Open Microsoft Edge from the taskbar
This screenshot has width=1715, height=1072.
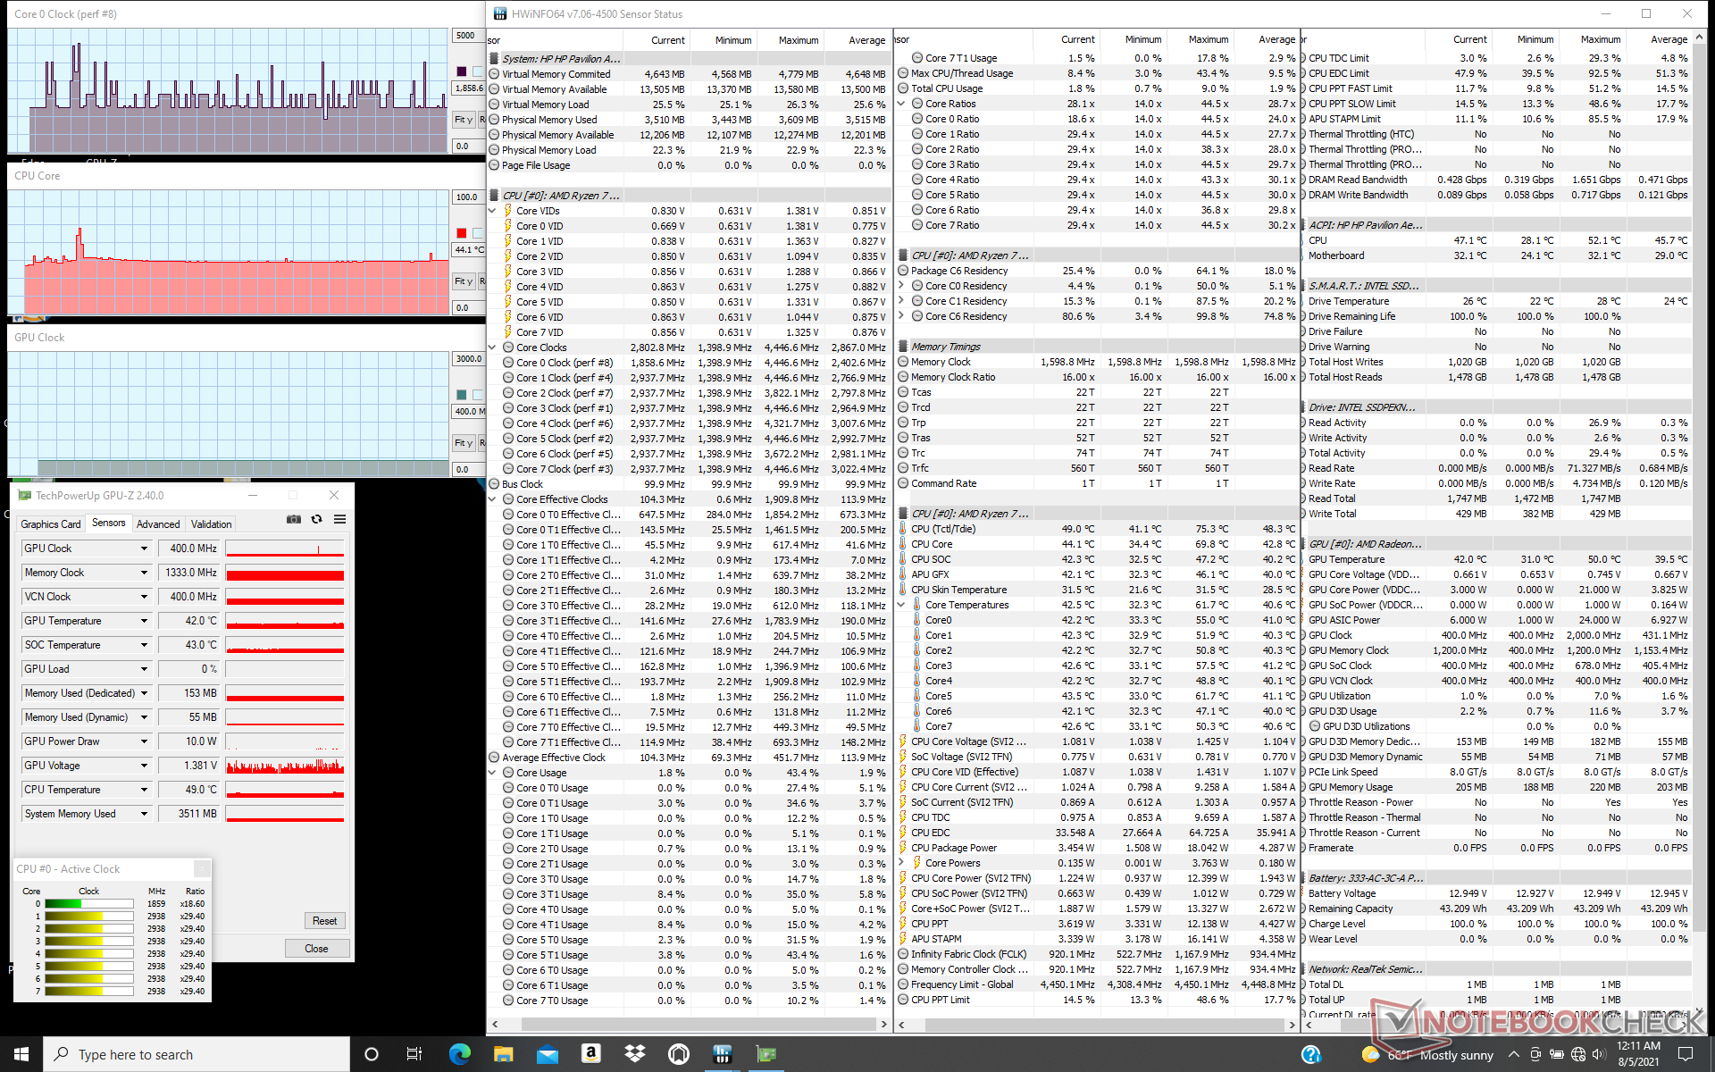(x=459, y=1054)
